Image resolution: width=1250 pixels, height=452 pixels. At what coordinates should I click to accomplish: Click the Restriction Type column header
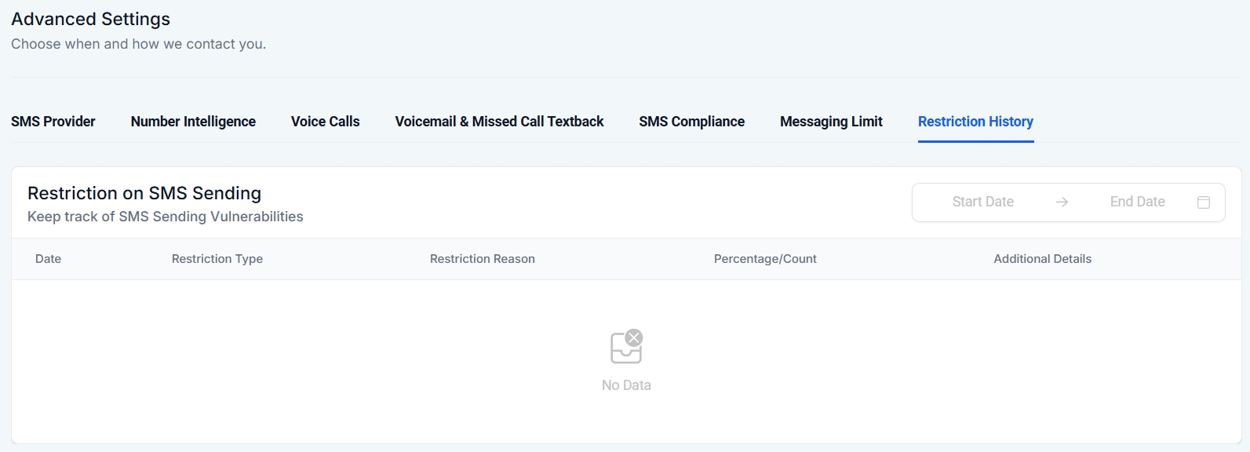217,259
